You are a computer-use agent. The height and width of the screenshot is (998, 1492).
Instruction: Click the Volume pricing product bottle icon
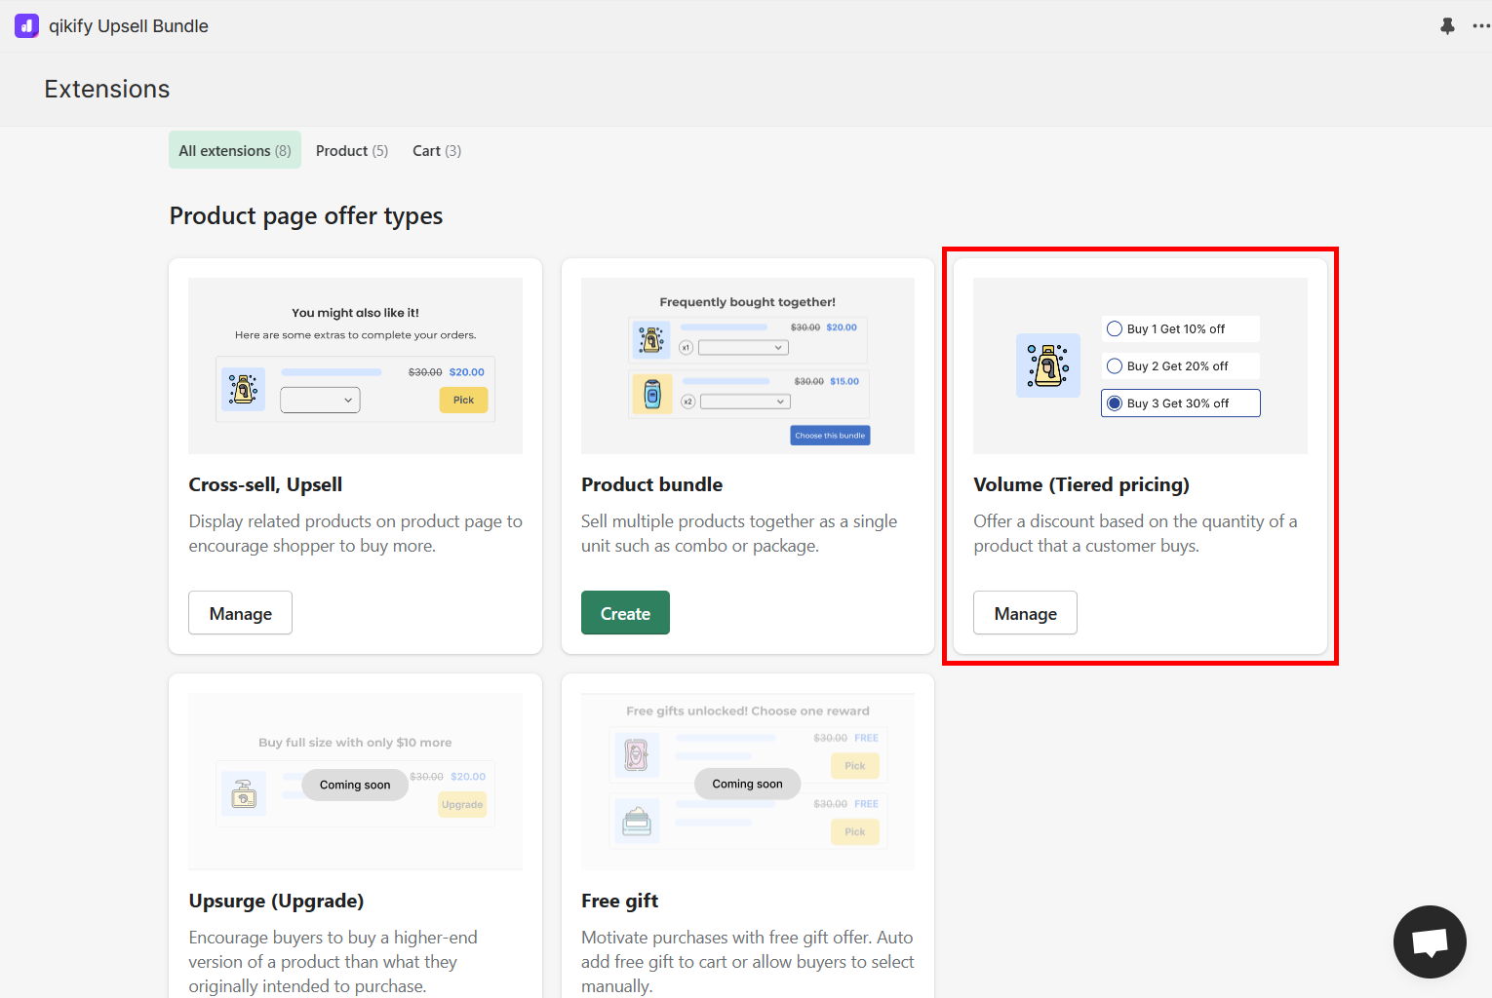[x=1048, y=365]
